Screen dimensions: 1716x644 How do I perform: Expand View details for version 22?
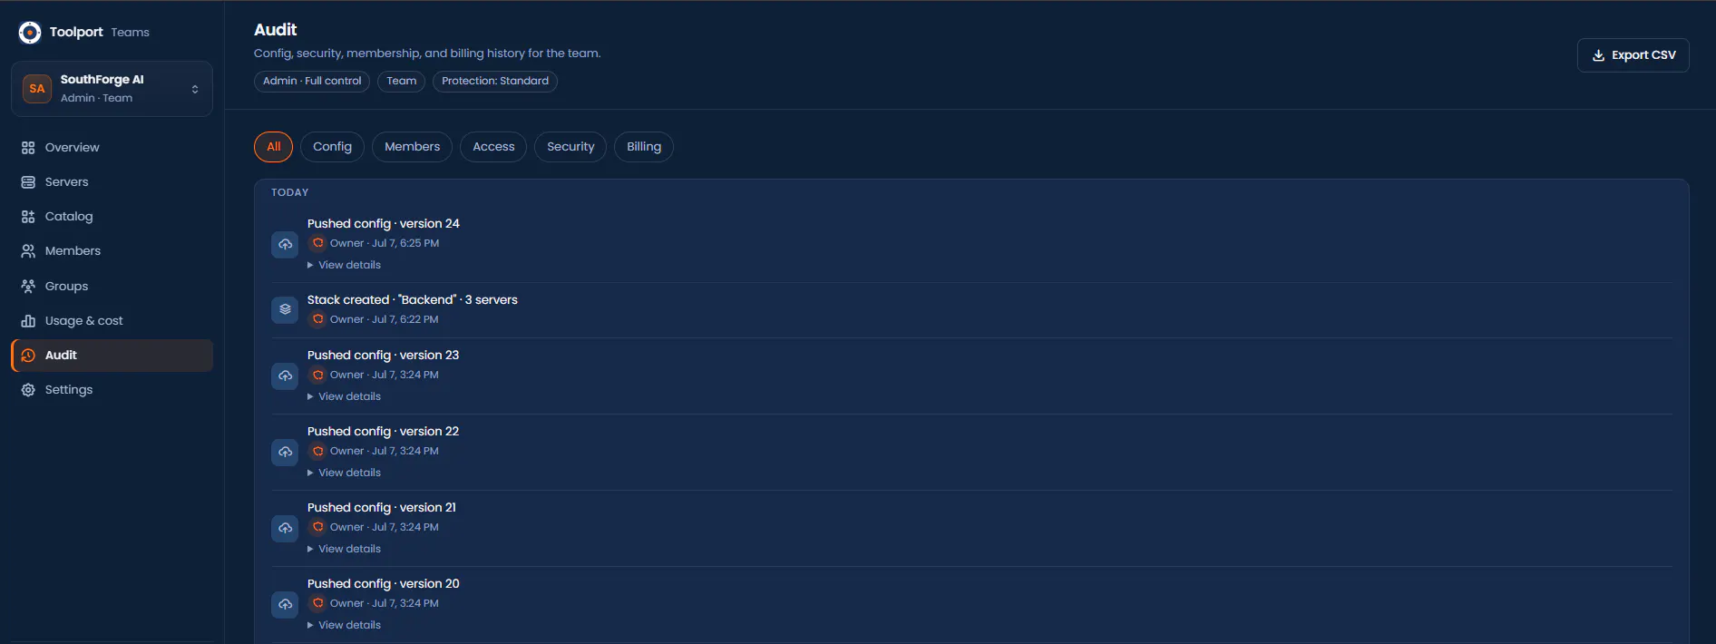[x=345, y=473]
